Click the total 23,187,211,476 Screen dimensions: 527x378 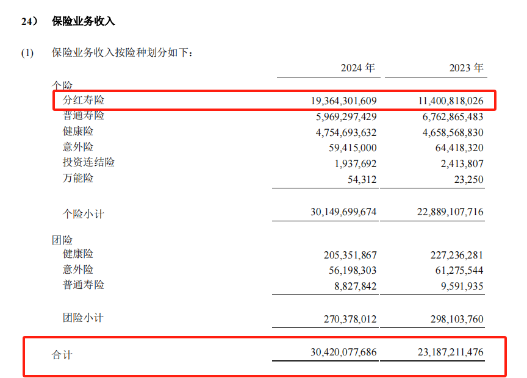coord(451,352)
